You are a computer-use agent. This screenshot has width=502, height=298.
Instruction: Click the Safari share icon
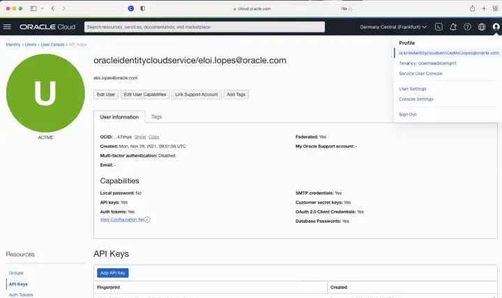(x=472, y=8)
